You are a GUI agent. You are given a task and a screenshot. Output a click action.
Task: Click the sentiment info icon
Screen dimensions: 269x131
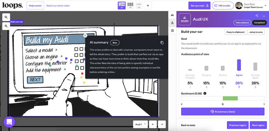[x=205, y=93]
